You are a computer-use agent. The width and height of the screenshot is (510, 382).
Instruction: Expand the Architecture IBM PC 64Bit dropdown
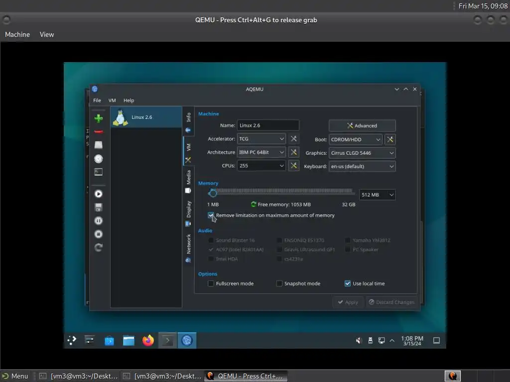tap(261, 152)
